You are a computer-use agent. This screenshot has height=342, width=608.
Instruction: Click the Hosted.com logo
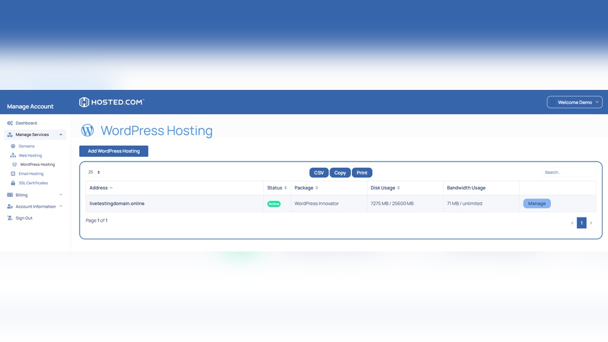[x=112, y=102]
